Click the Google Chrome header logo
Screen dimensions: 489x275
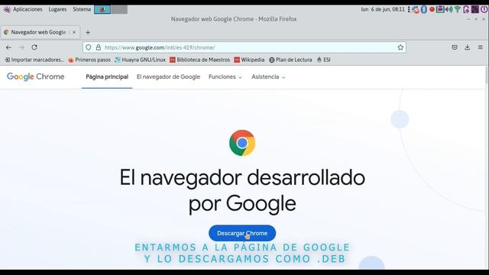click(36, 76)
